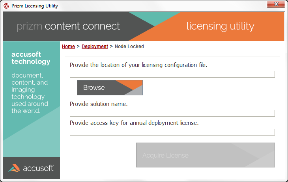Click the 'Provide access key' label text

click(x=134, y=123)
